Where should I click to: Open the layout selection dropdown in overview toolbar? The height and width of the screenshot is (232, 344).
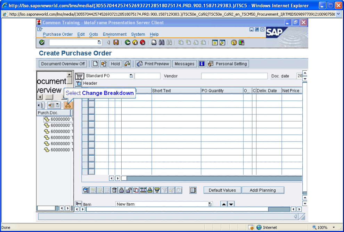57,105
